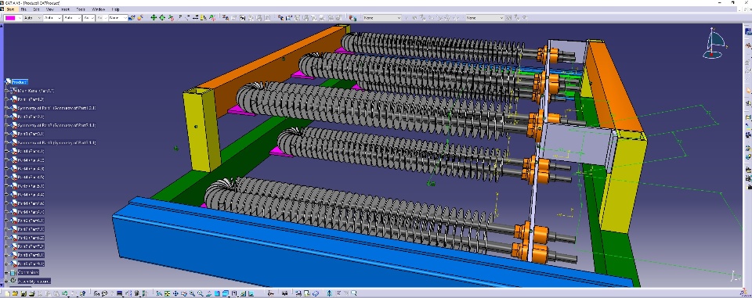Open the Start menu
The width and height of the screenshot is (752, 298).
coord(10,9)
